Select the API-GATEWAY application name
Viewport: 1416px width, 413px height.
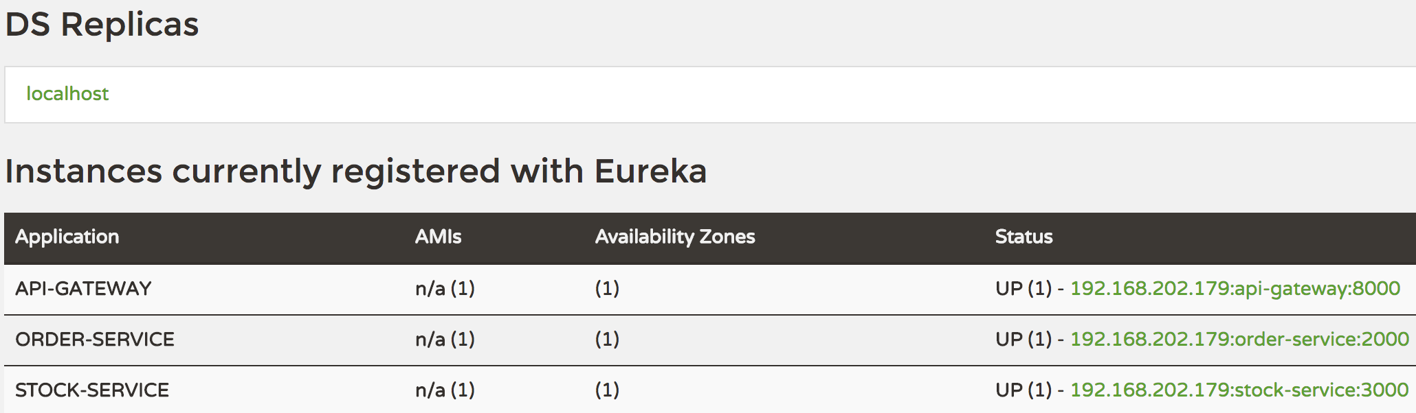tap(83, 289)
